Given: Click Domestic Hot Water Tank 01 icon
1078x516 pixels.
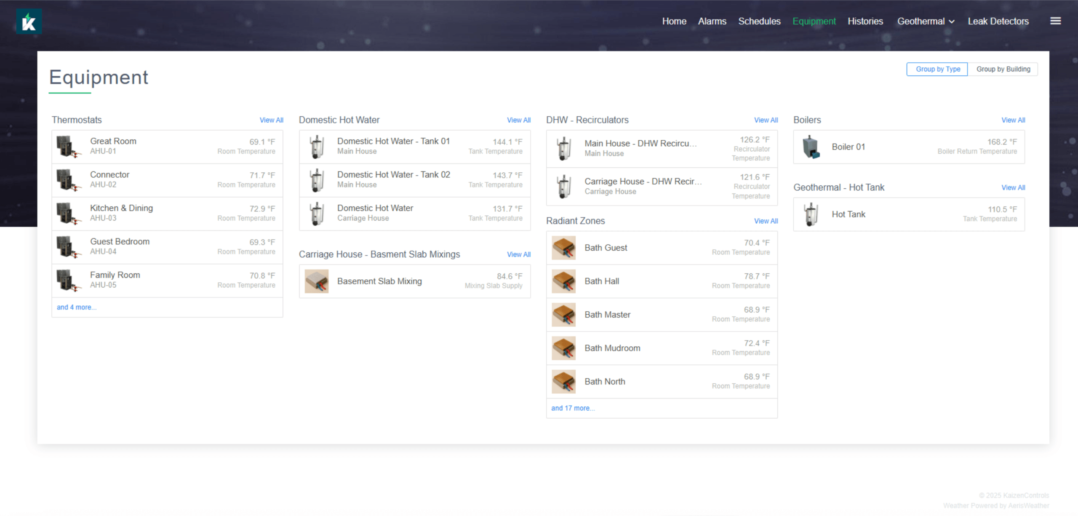Looking at the screenshot, I should [x=317, y=147].
